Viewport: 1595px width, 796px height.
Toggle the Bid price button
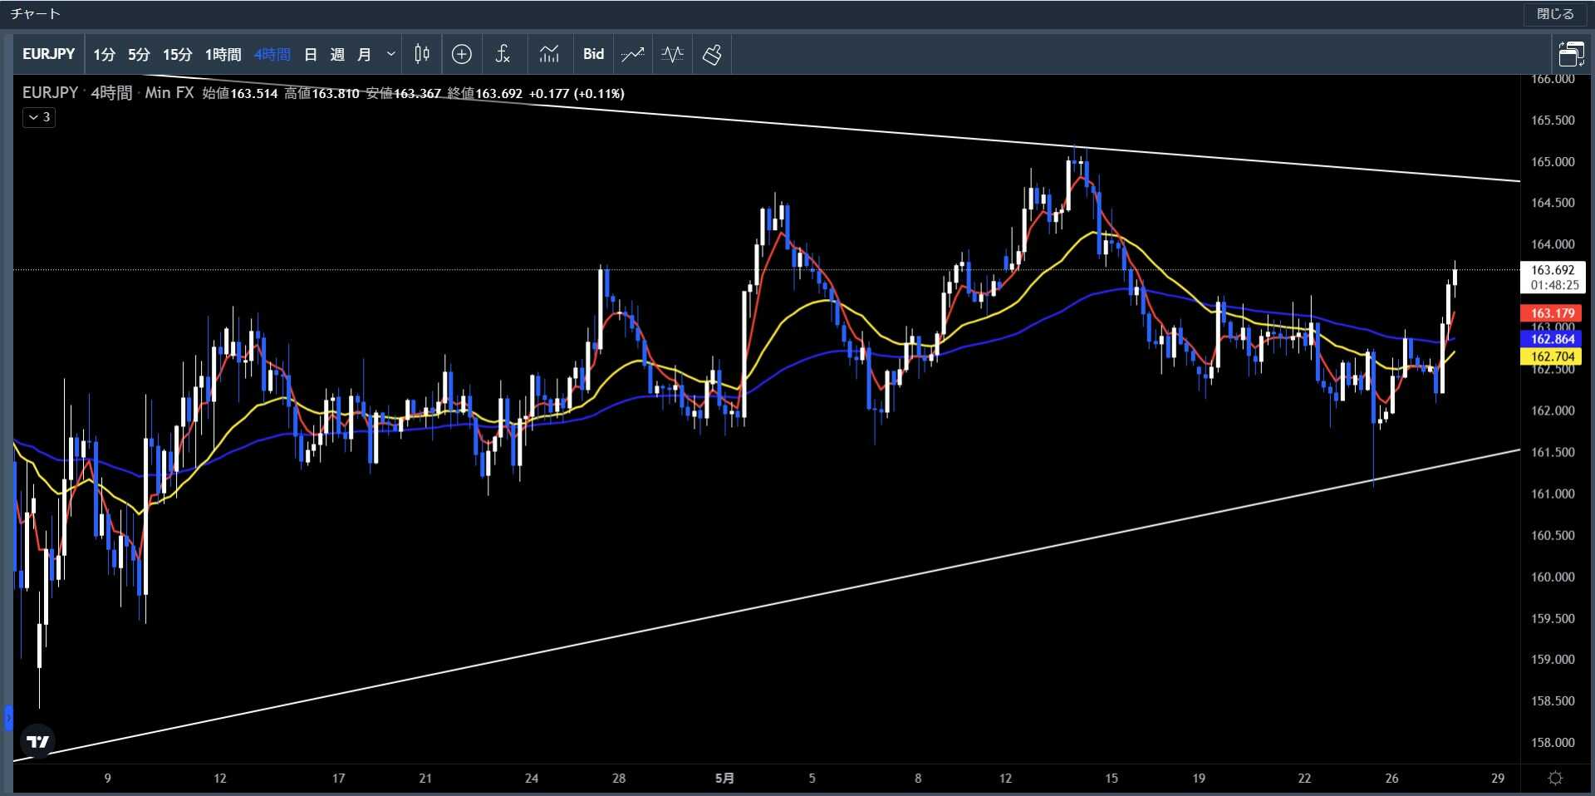coord(593,54)
